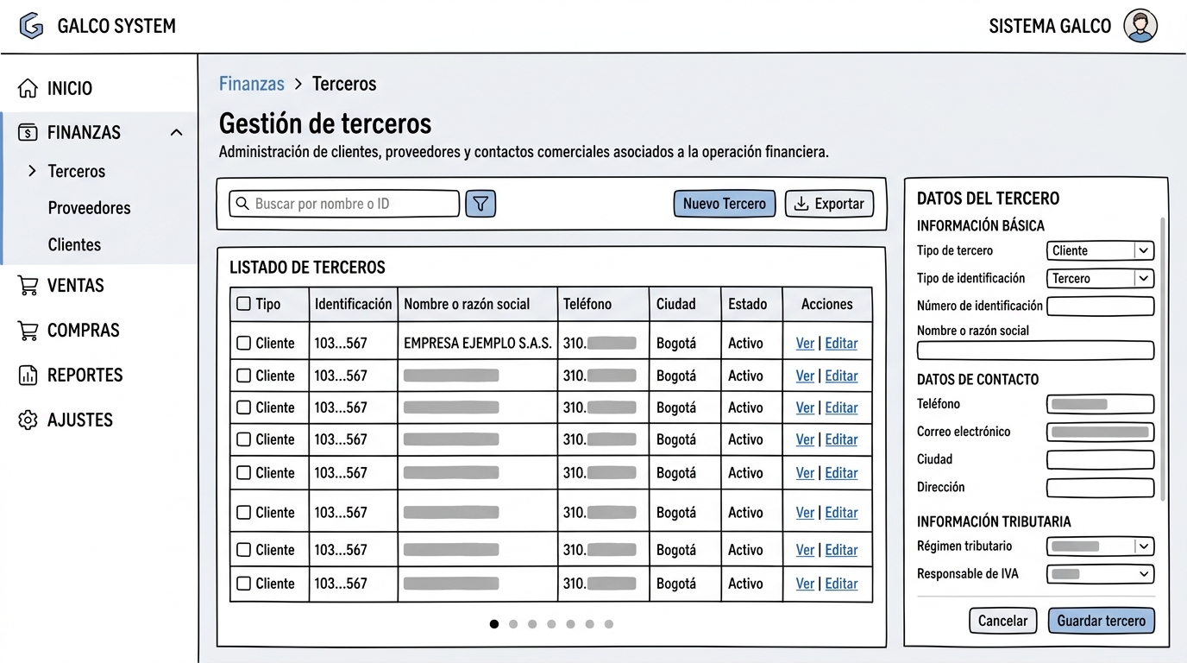Focus the Buscar por nombre o ID field

coord(344,204)
